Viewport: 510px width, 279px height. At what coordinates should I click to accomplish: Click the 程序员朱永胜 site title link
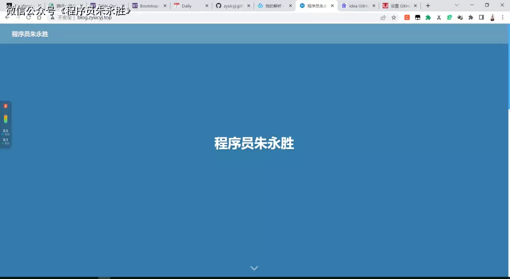[30, 34]
